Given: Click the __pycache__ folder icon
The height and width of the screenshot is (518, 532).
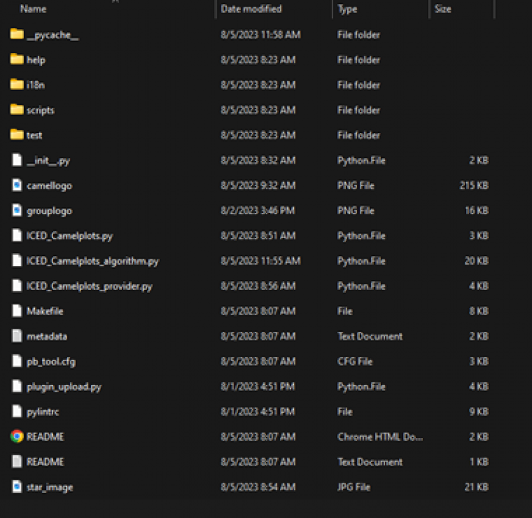Looking at the screenshot, I should point(17,35).
